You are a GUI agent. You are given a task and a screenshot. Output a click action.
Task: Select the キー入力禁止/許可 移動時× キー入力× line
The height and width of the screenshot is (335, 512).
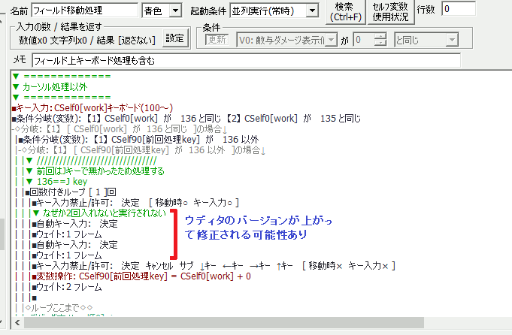click(214, 266)
